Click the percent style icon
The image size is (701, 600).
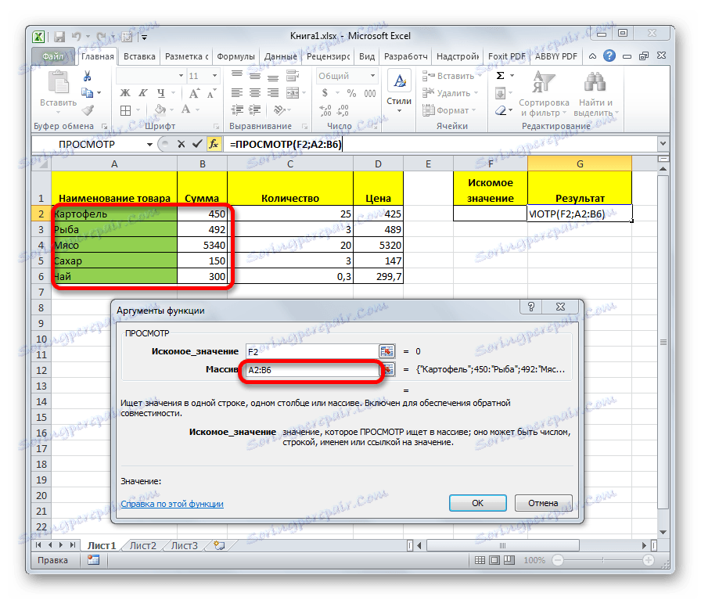coord(352,93)
